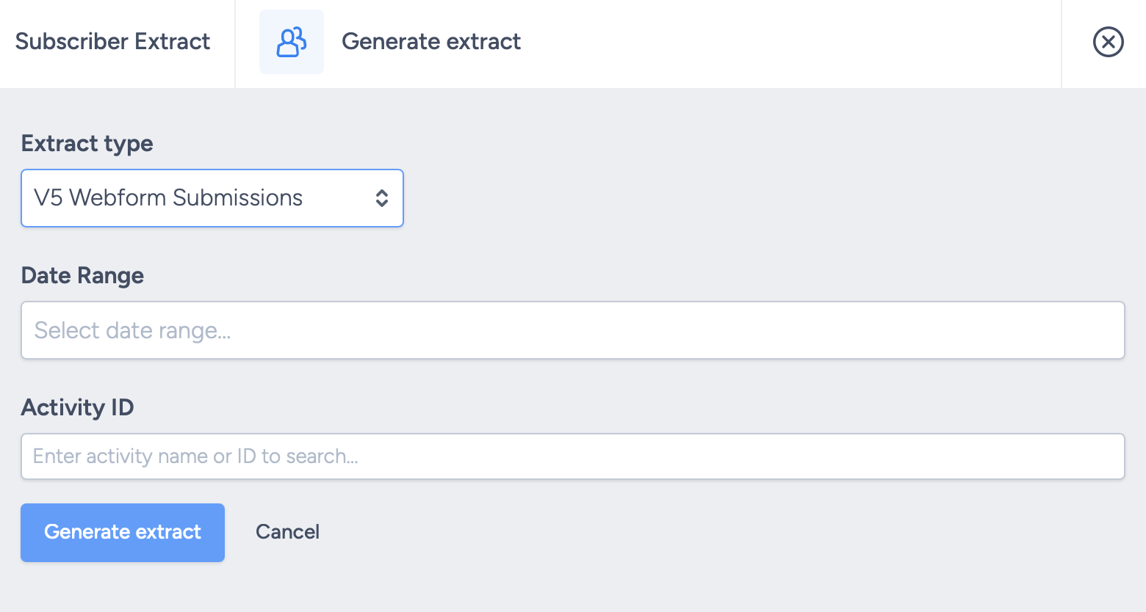Close the Generate extract panel
This screenshot has width=1146, height=612.
click(x=1108, y=42)
